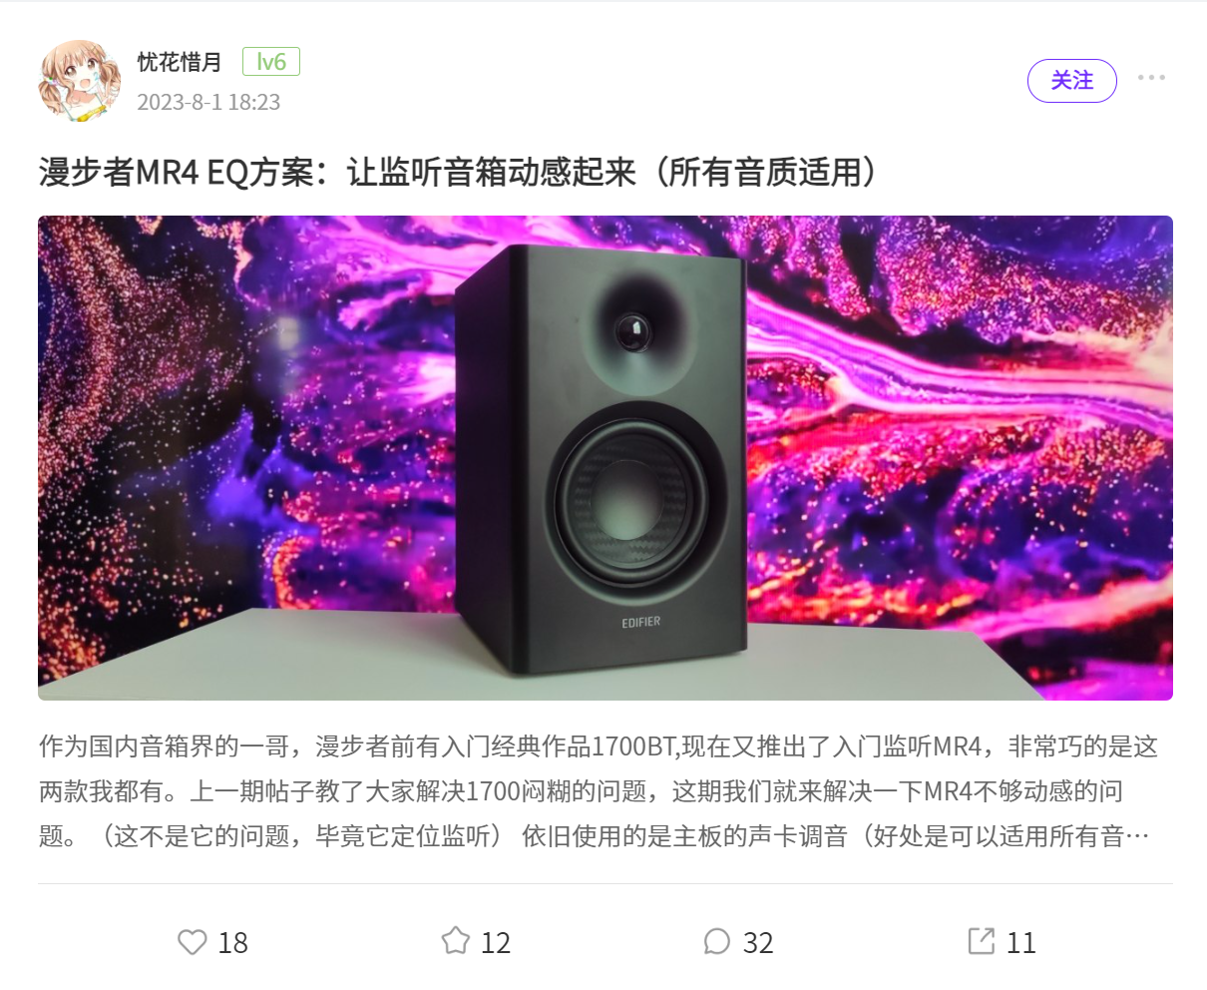Open comments via speech bubble icon

[717, 941]
